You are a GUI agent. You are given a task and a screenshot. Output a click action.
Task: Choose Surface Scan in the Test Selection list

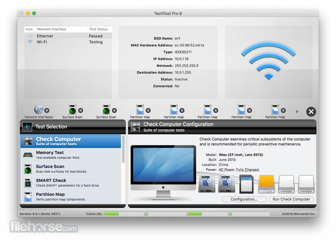71,169
